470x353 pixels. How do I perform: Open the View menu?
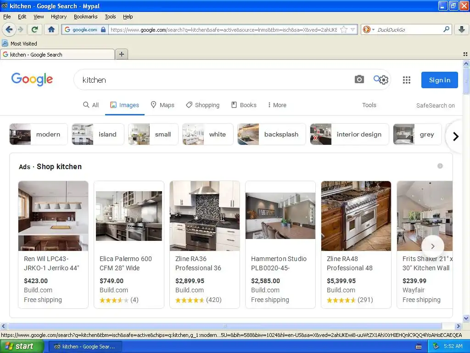[x=39, y=17]
